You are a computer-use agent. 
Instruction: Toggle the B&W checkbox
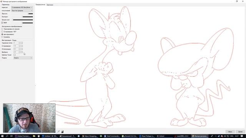[2, 23]
